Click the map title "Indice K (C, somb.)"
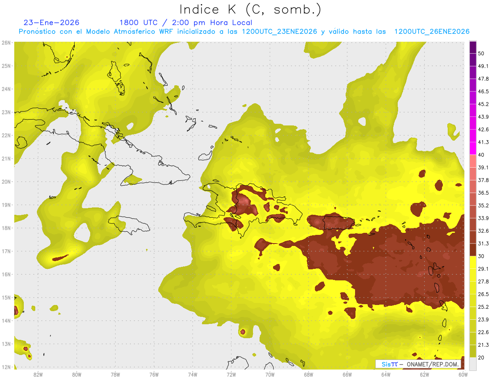Image resolution: width=492 pixels, height=380 pixels. tap(251, 9)
